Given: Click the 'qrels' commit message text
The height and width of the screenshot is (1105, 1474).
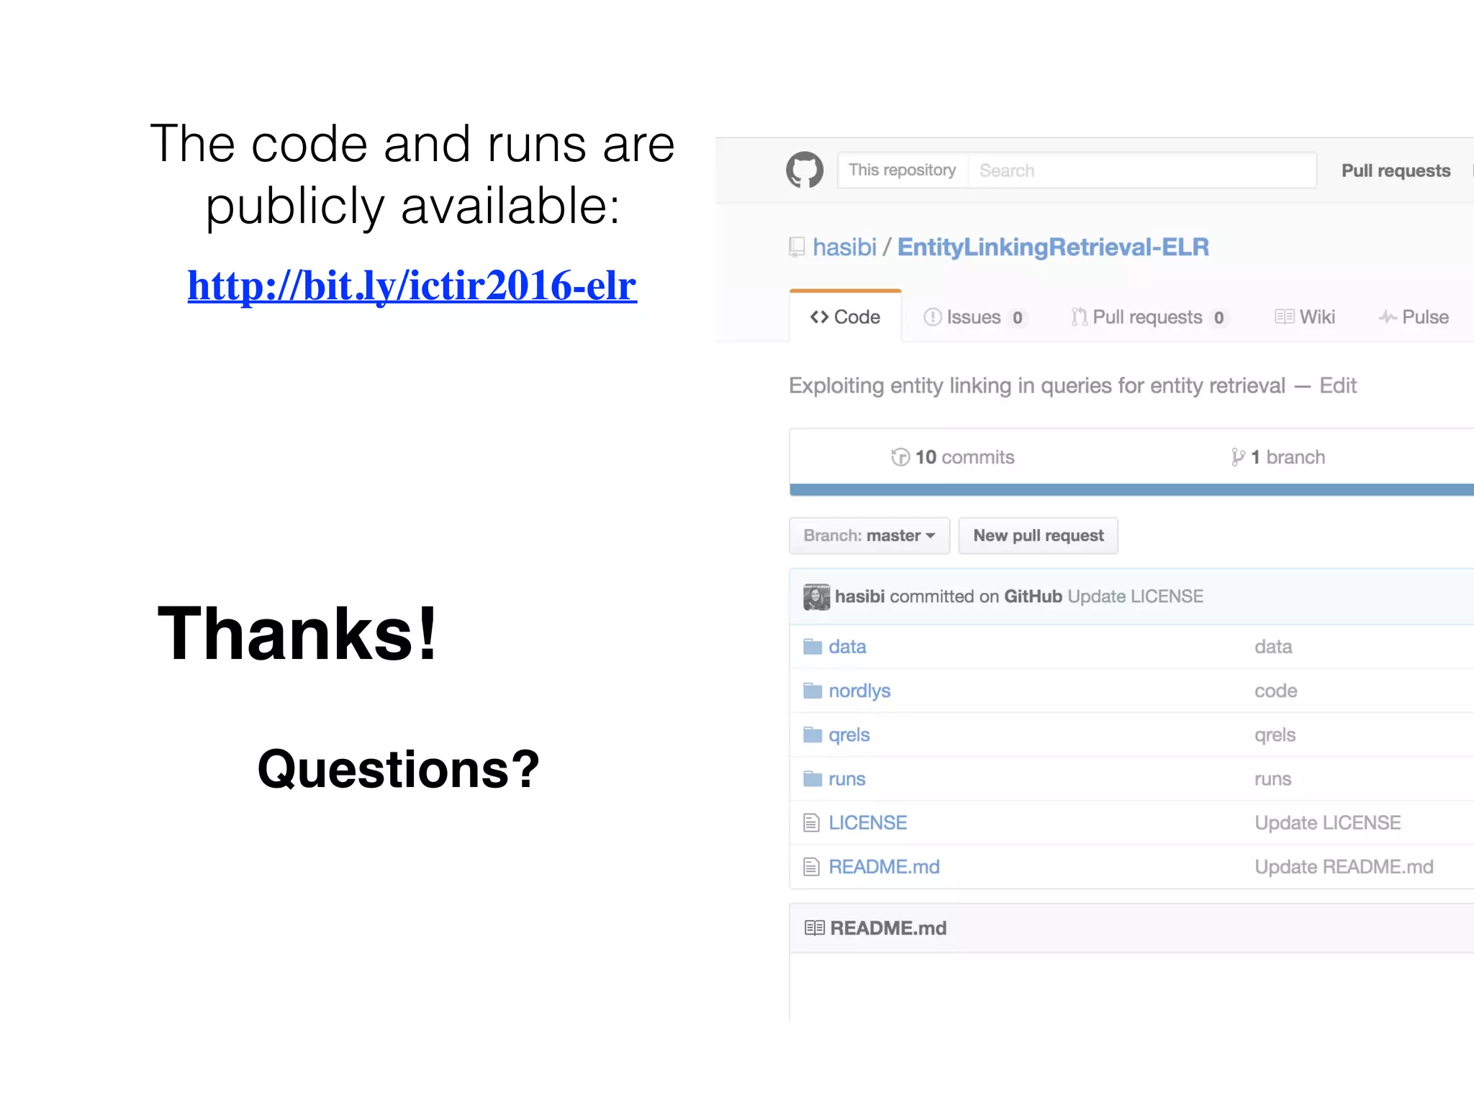Looking at the screenshot, I should tap(1275, 735).
